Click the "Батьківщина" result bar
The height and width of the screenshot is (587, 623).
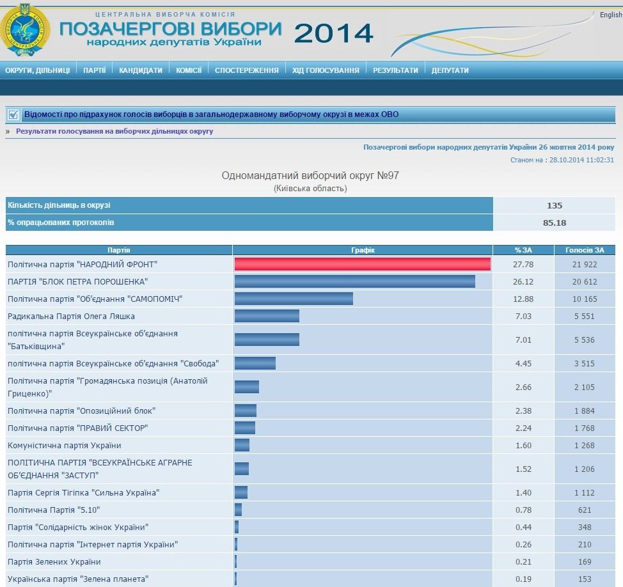click(267, 340)
